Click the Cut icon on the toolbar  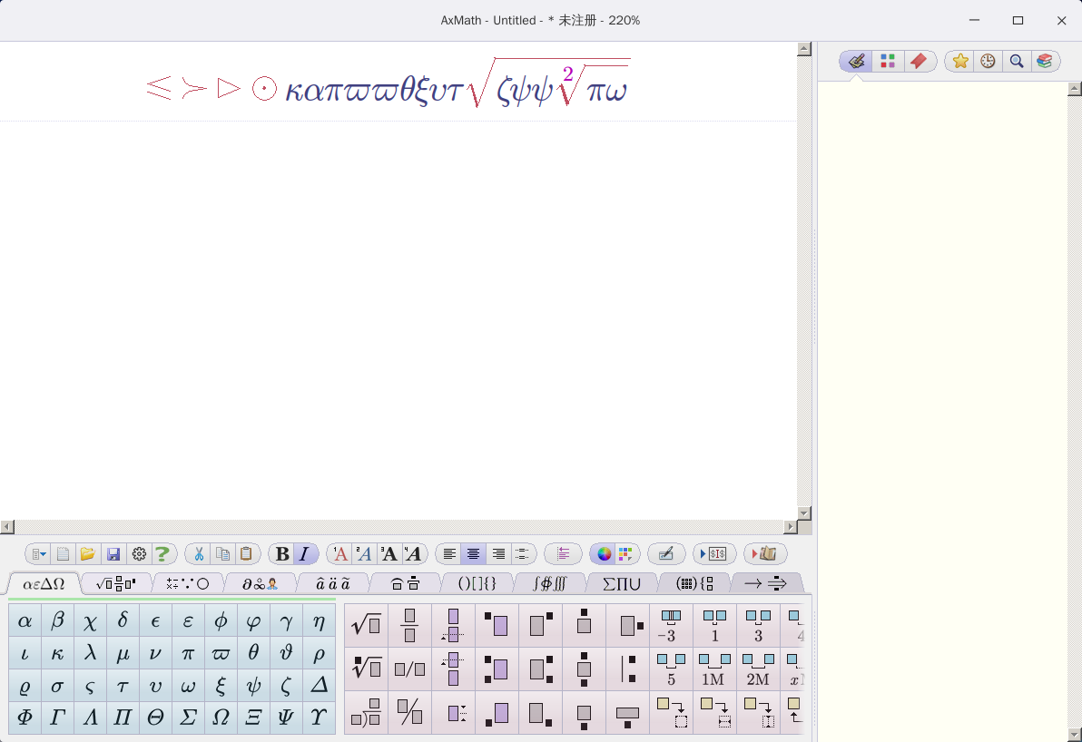(x=197, y=553)
